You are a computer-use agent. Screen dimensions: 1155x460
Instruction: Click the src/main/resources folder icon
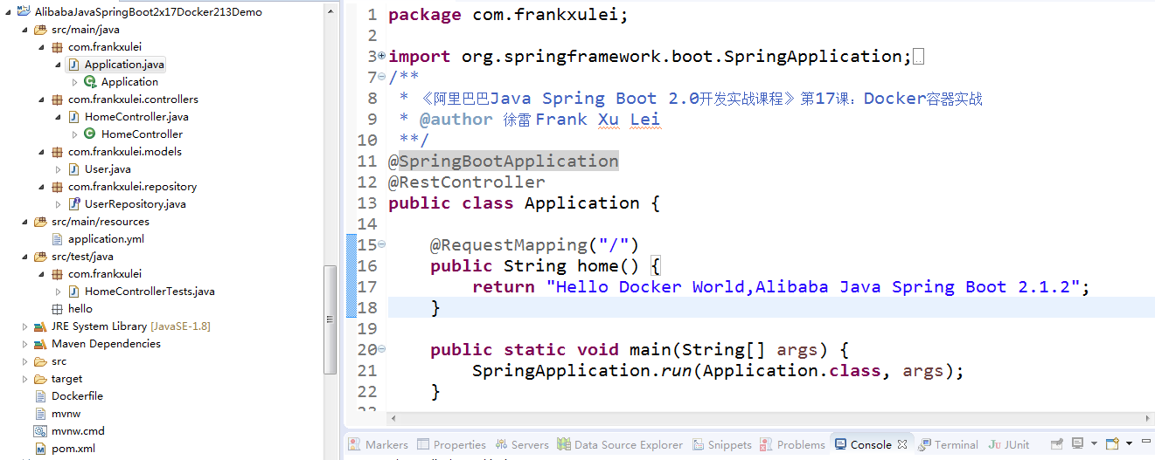[40, 221]
